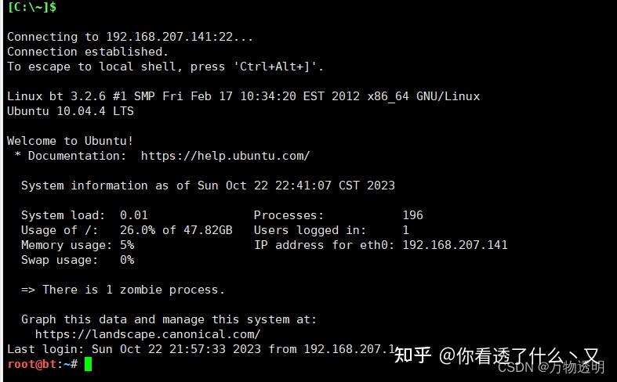Click the green terminal cursor block
This screenshot has height=382, width=617.
coord(88,364)
